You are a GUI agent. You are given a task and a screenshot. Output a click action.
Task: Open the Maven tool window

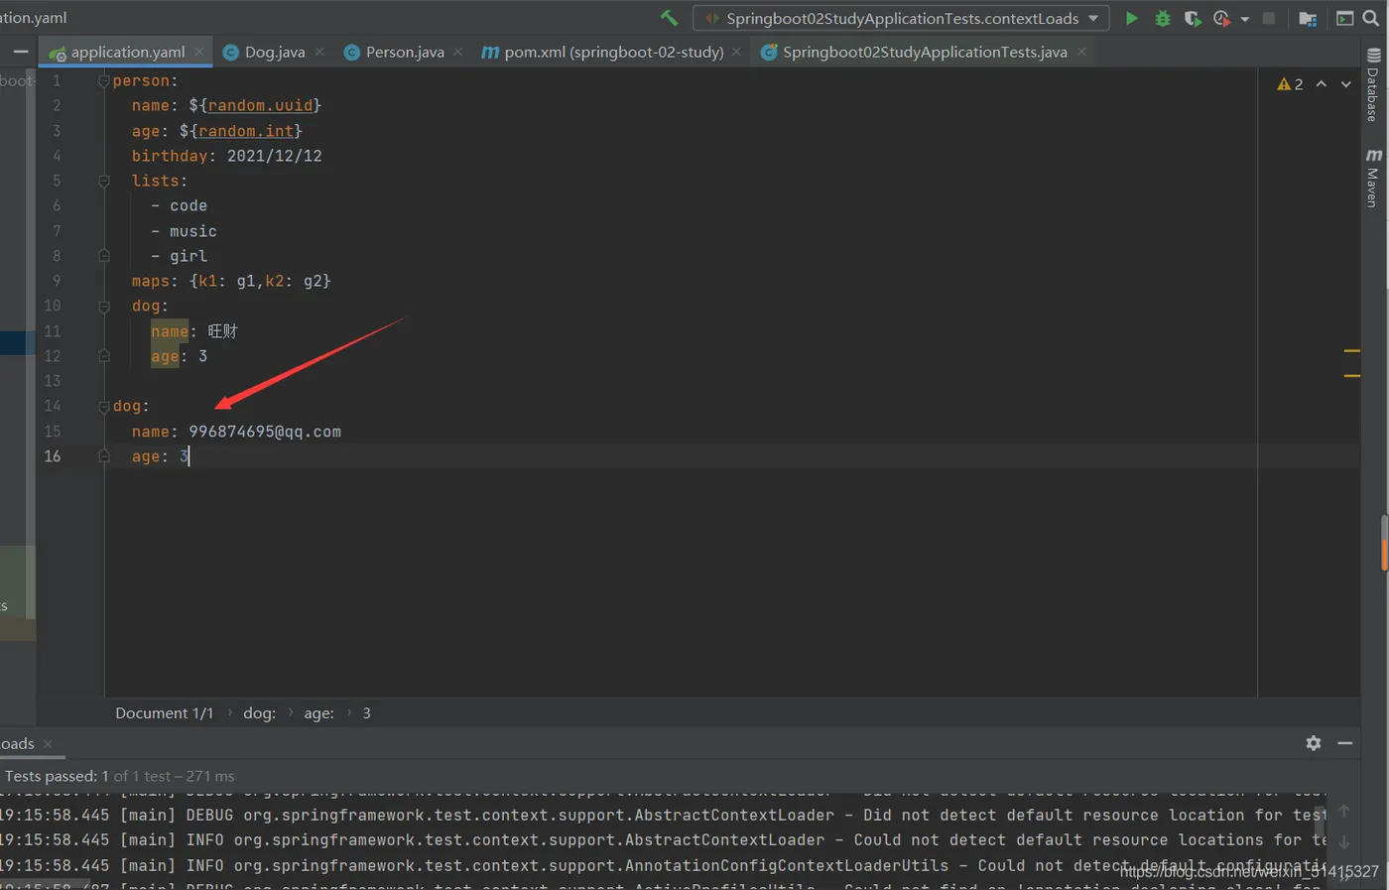tap(1373, 179)
